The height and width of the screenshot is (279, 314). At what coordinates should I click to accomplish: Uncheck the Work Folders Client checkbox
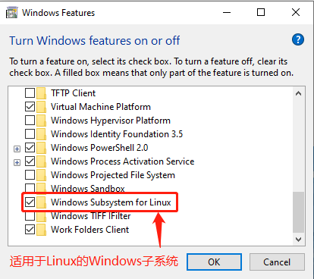[x=30, y=230]
